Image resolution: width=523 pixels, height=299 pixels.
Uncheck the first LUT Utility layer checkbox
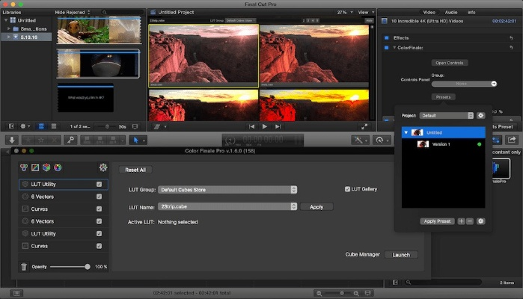pyautogui.click(x=99, y=184)
